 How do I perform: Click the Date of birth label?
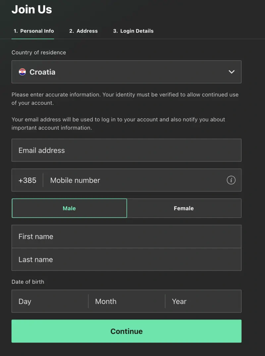[x=28, y=282]
